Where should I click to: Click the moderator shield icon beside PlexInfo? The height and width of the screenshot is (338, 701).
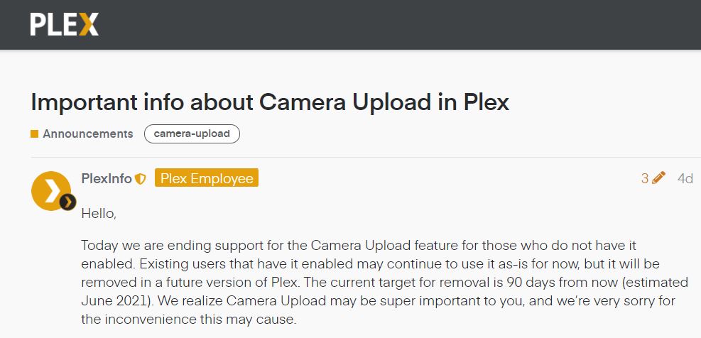pos(141,179)
